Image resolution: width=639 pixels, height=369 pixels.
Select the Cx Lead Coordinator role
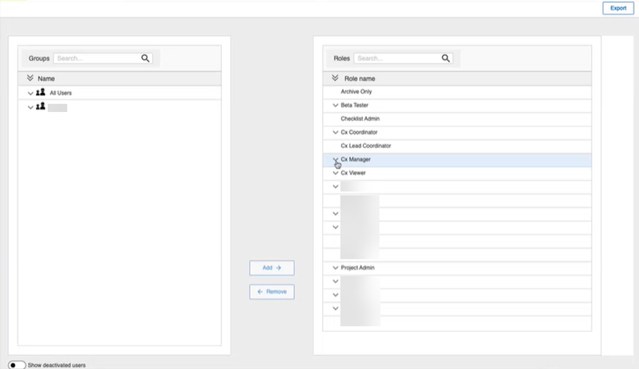(x=365, y=146)
